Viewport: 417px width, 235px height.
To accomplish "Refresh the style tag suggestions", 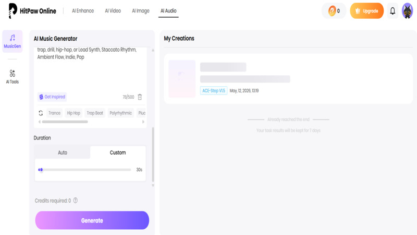I will tap(41, 113).
